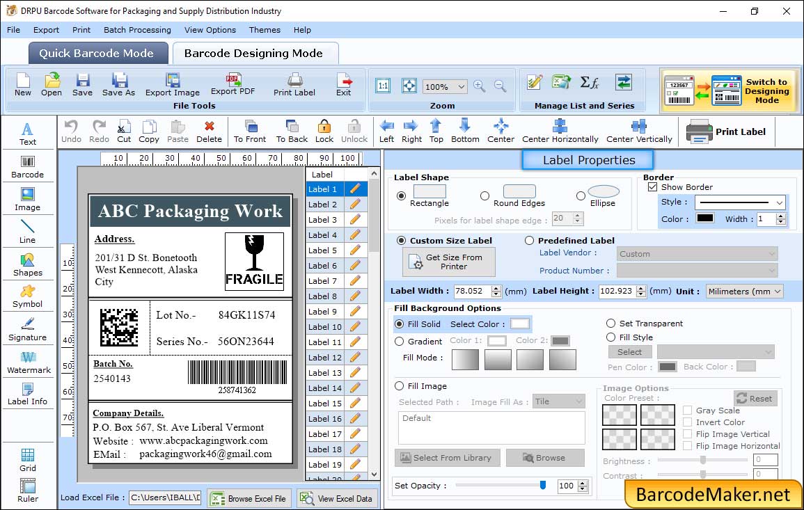Open the border Style dropdown
The width and height of the screenshot is (804, 510).
pyautogui.click(x=780, y=203)
